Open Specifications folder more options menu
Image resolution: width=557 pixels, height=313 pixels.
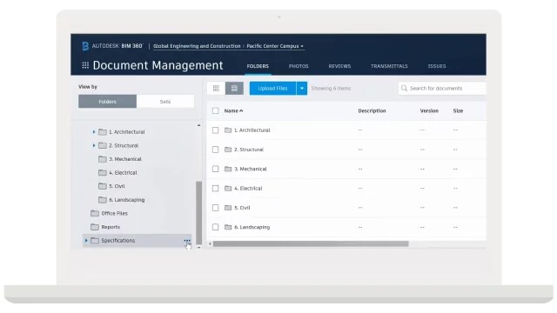point(187,241)
